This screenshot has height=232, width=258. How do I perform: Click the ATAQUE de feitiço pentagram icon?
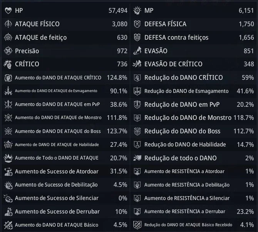8,37
